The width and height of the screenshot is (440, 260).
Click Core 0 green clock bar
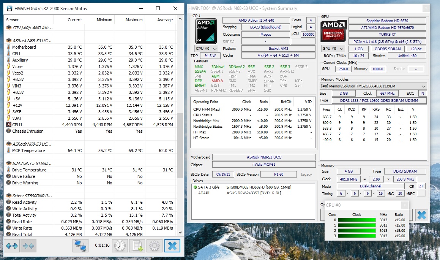tap(356, 220)
